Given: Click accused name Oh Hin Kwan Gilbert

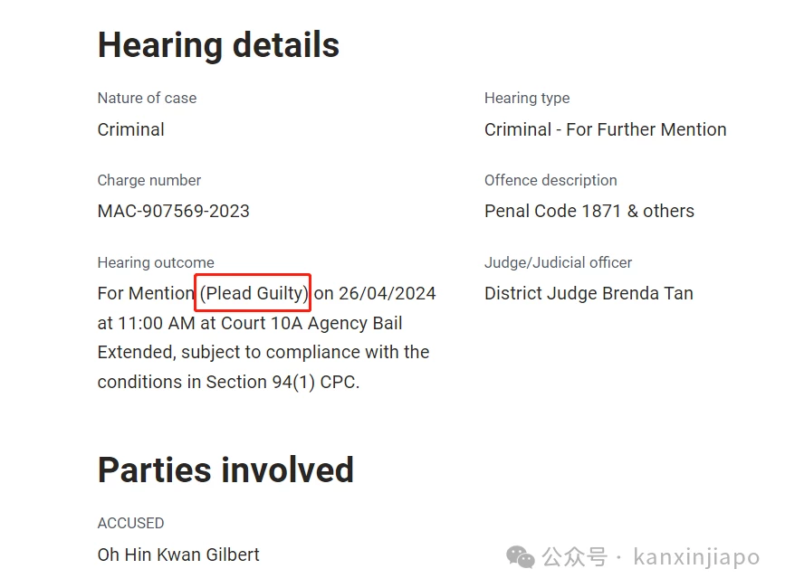Looking at the screenshot, I should point(178,555).
